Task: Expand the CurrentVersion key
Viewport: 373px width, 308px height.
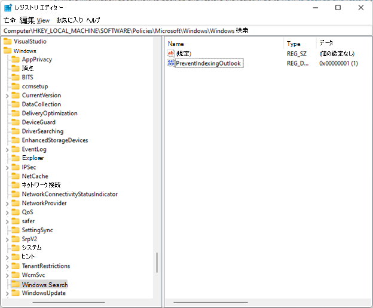Action: tap(7, 96)
